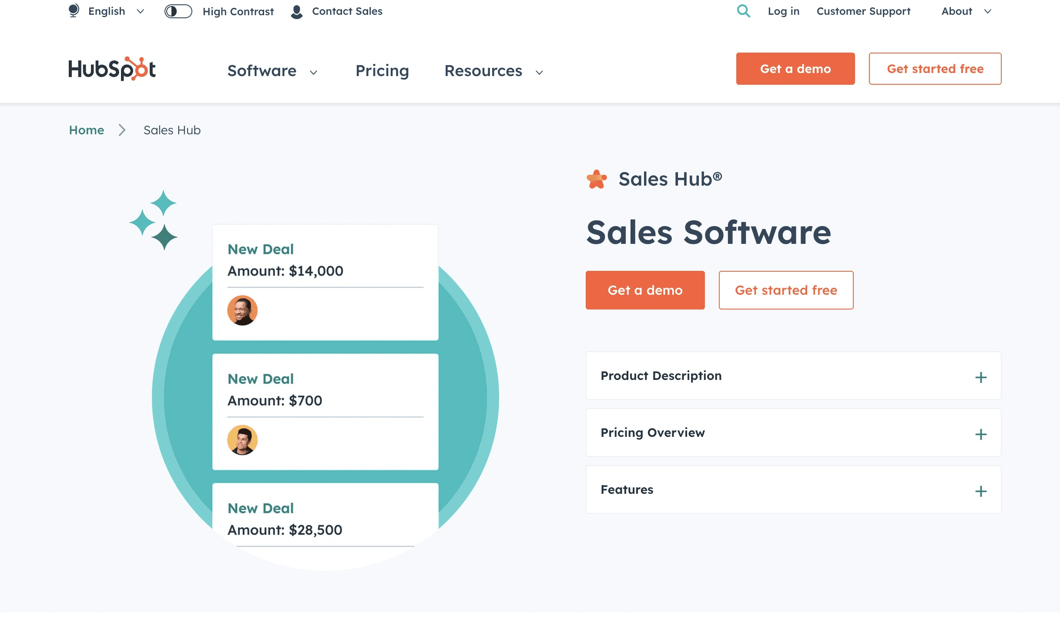Click the Log in link
This screenshot has width=1060, height=619.
[x=783, y=11]
